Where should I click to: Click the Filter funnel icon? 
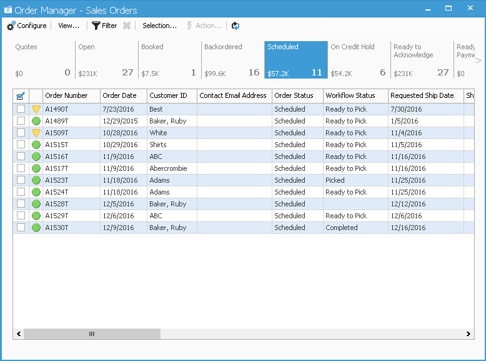96,26
